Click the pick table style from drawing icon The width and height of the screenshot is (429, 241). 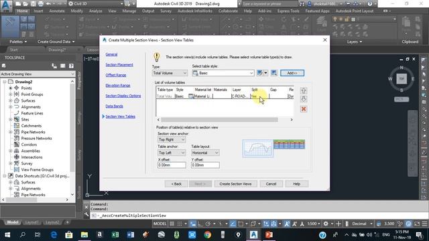(274, 73)
